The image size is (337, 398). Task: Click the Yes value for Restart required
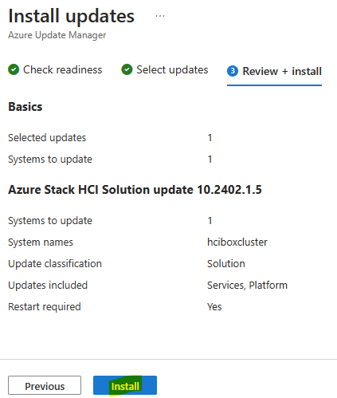coord(214,307)
